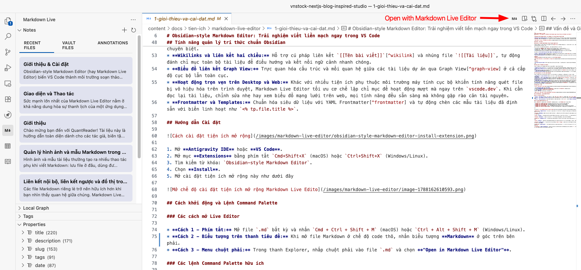Click 'tien-ich' breadcrumb segment

[x=197, y=28]
